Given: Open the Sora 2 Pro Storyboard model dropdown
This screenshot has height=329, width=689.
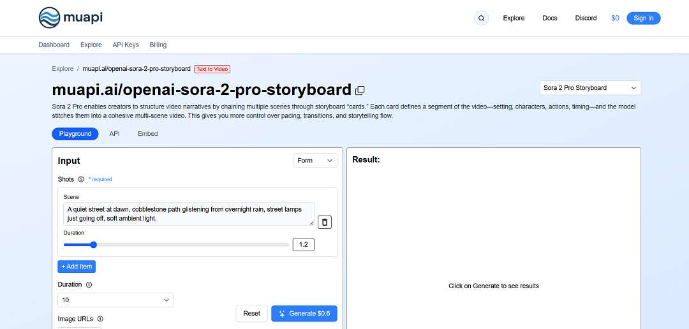Looking at the screenshot, I should pyautogui.click(x=590, y=88).
